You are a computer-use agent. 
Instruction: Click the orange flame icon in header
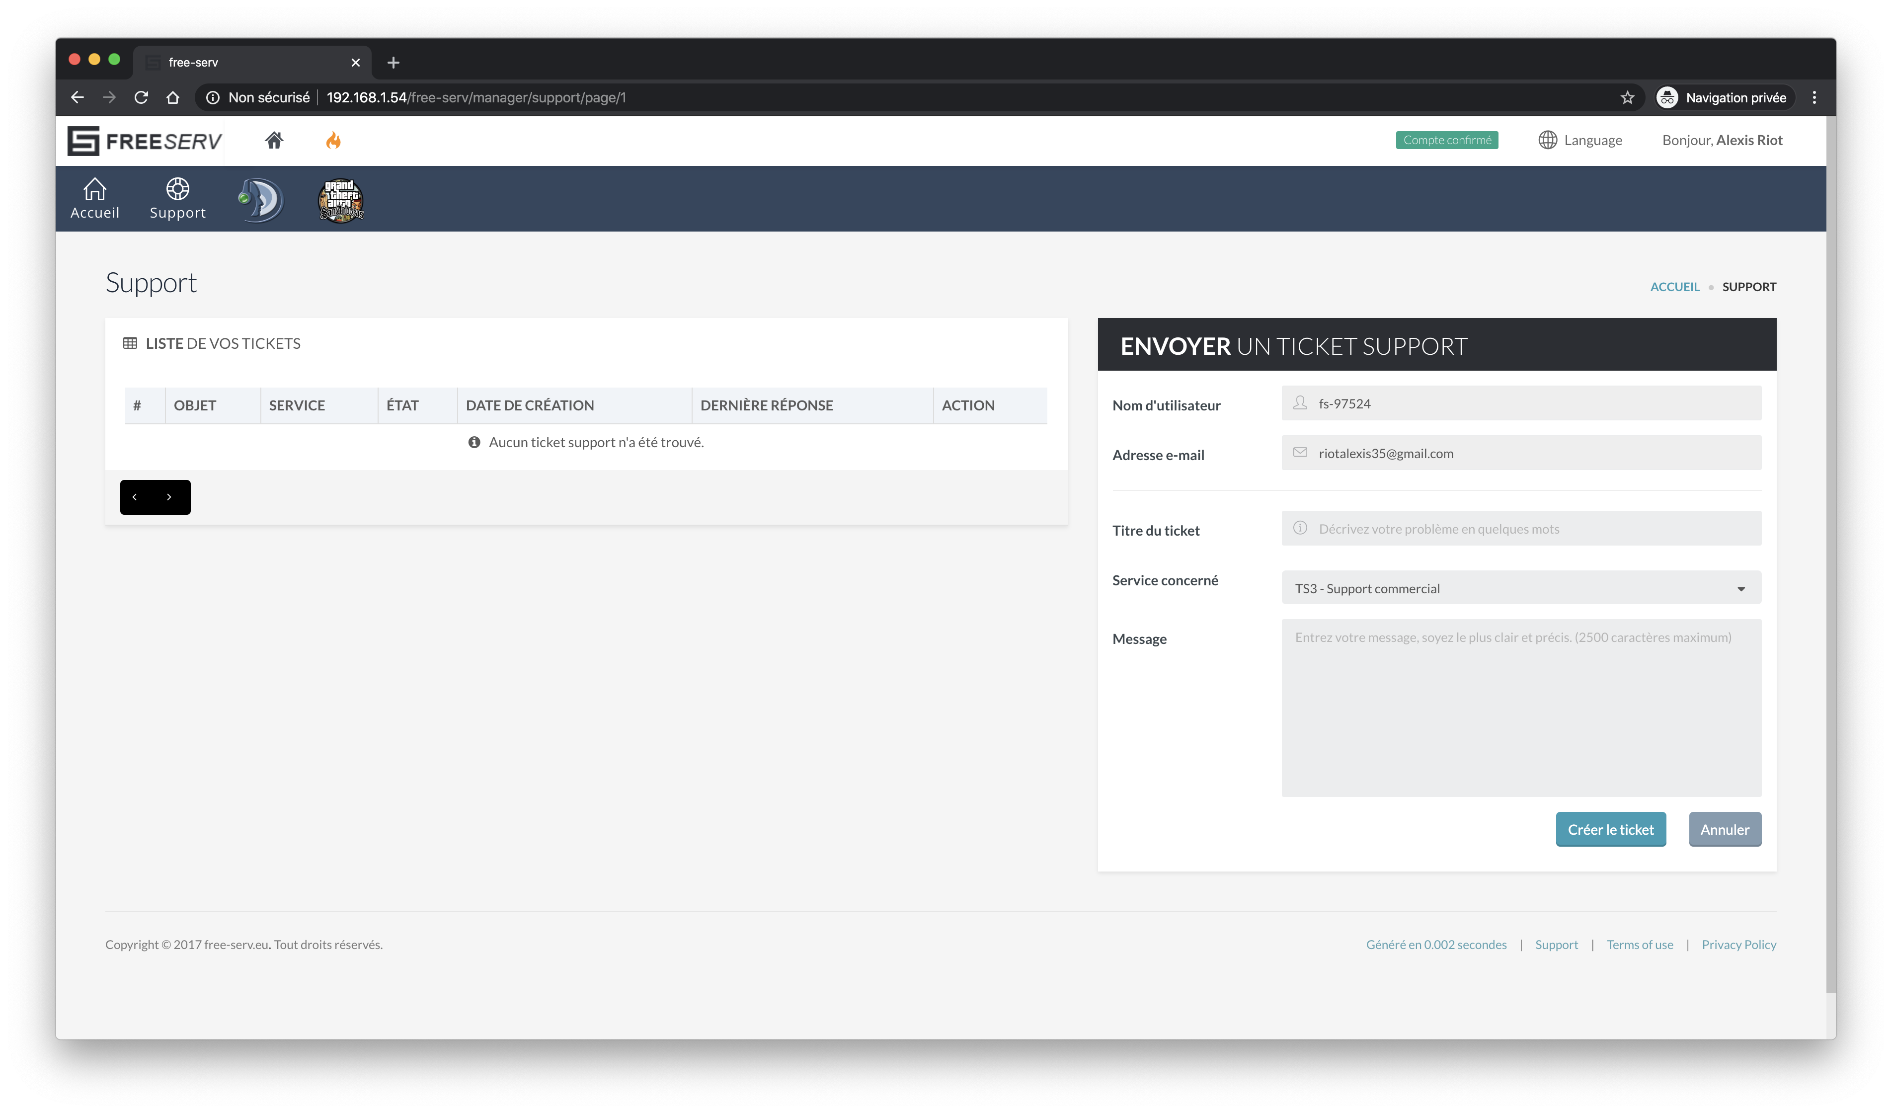[333, 141]
